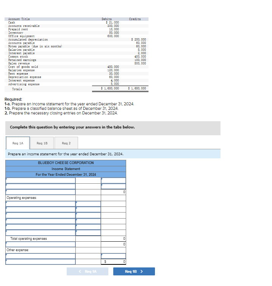Screen dimensions: 272x286
Task: Click the '$ 21,000' cash debit value
Action: 113,22
